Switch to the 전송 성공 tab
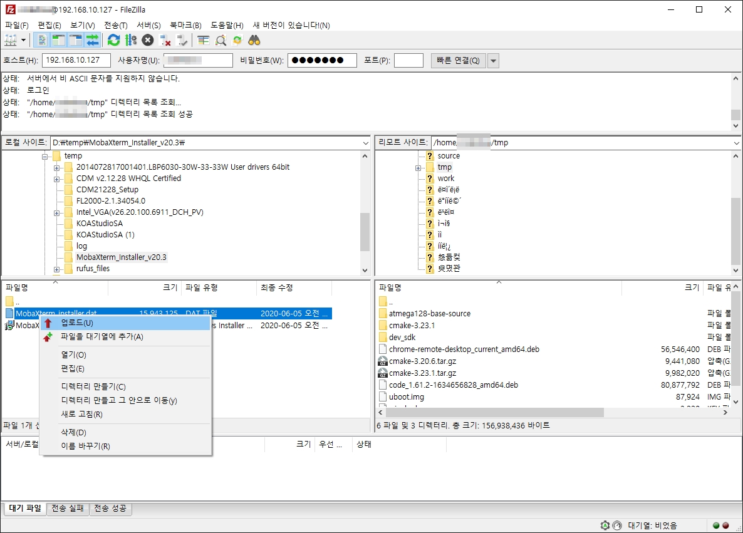 tap(110, 509)
